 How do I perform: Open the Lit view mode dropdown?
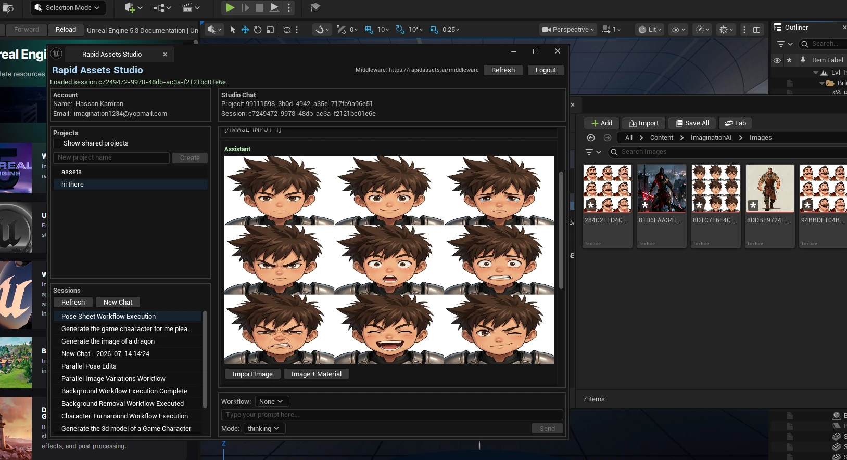click(x=650, y=30)
